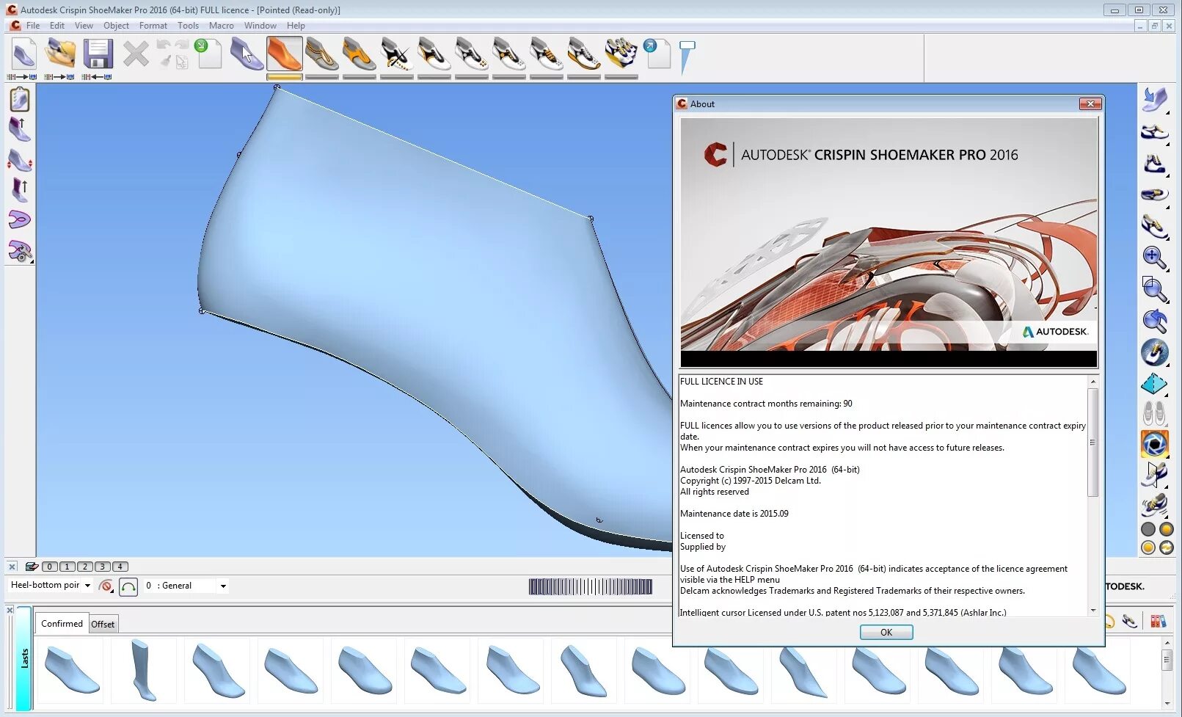1182x717 pixels.
Task: Click the top-view shoe icon in right toolbar
Action: 1154,194
